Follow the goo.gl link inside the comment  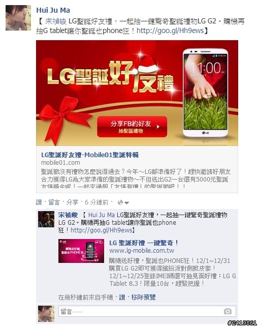click(102, 230)
